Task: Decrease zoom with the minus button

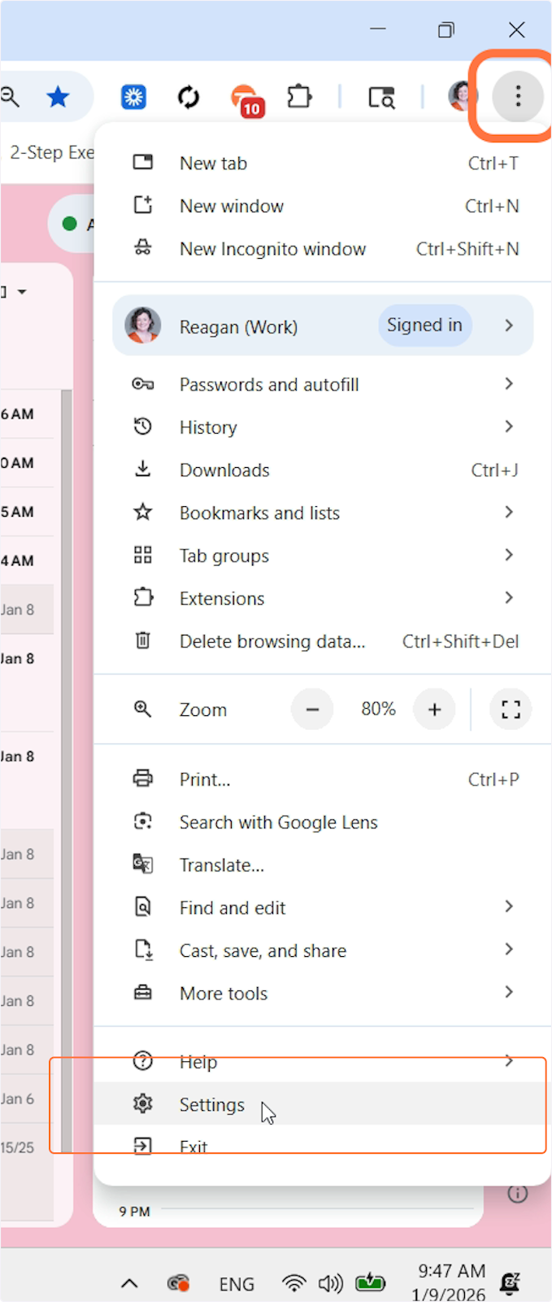Action: click(x=312, y=710)
